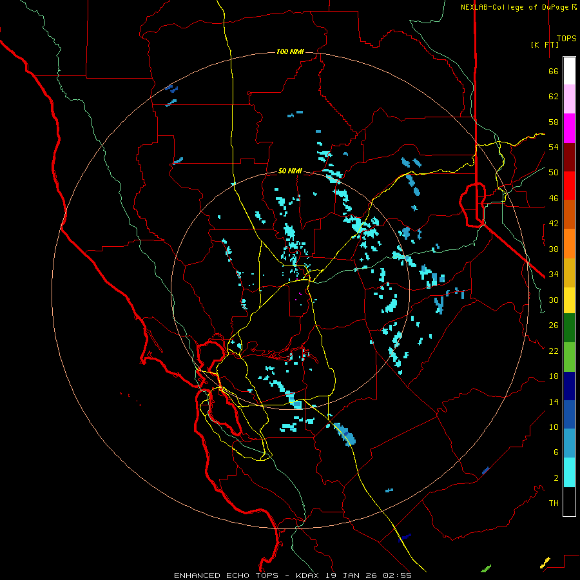Click the 58 legend value label

click(554, 122)
